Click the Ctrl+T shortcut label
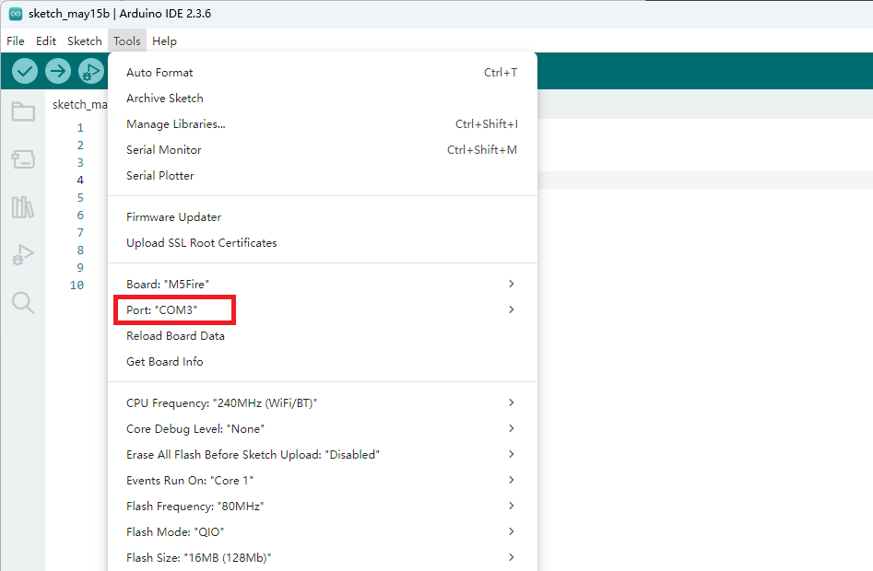 coord(501,73)
